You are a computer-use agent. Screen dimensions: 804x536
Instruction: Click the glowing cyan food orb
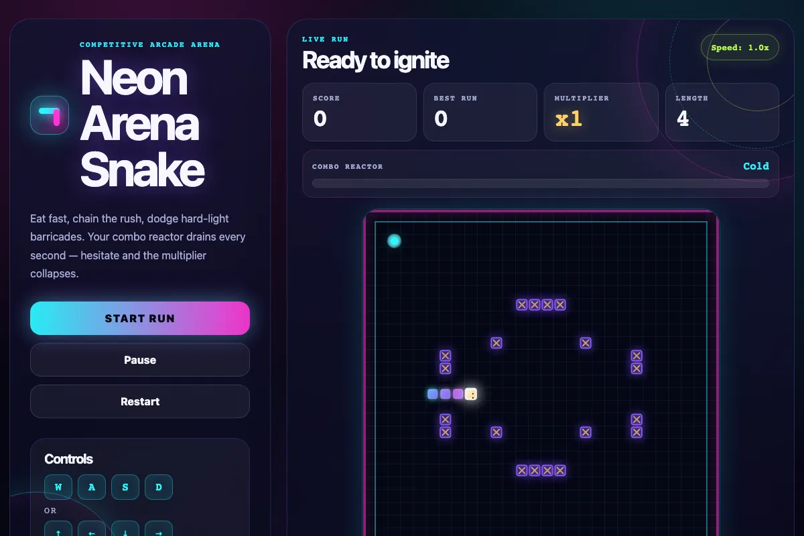(395, 241)
